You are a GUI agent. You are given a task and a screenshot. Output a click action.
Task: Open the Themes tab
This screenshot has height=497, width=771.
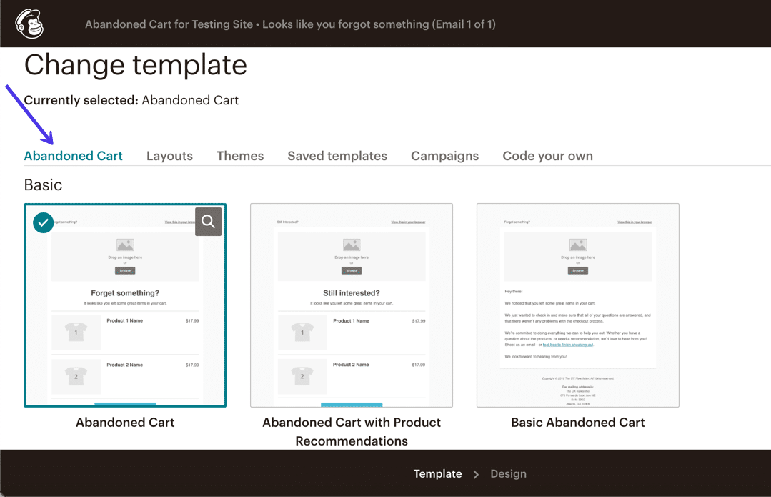click(240, 156)
